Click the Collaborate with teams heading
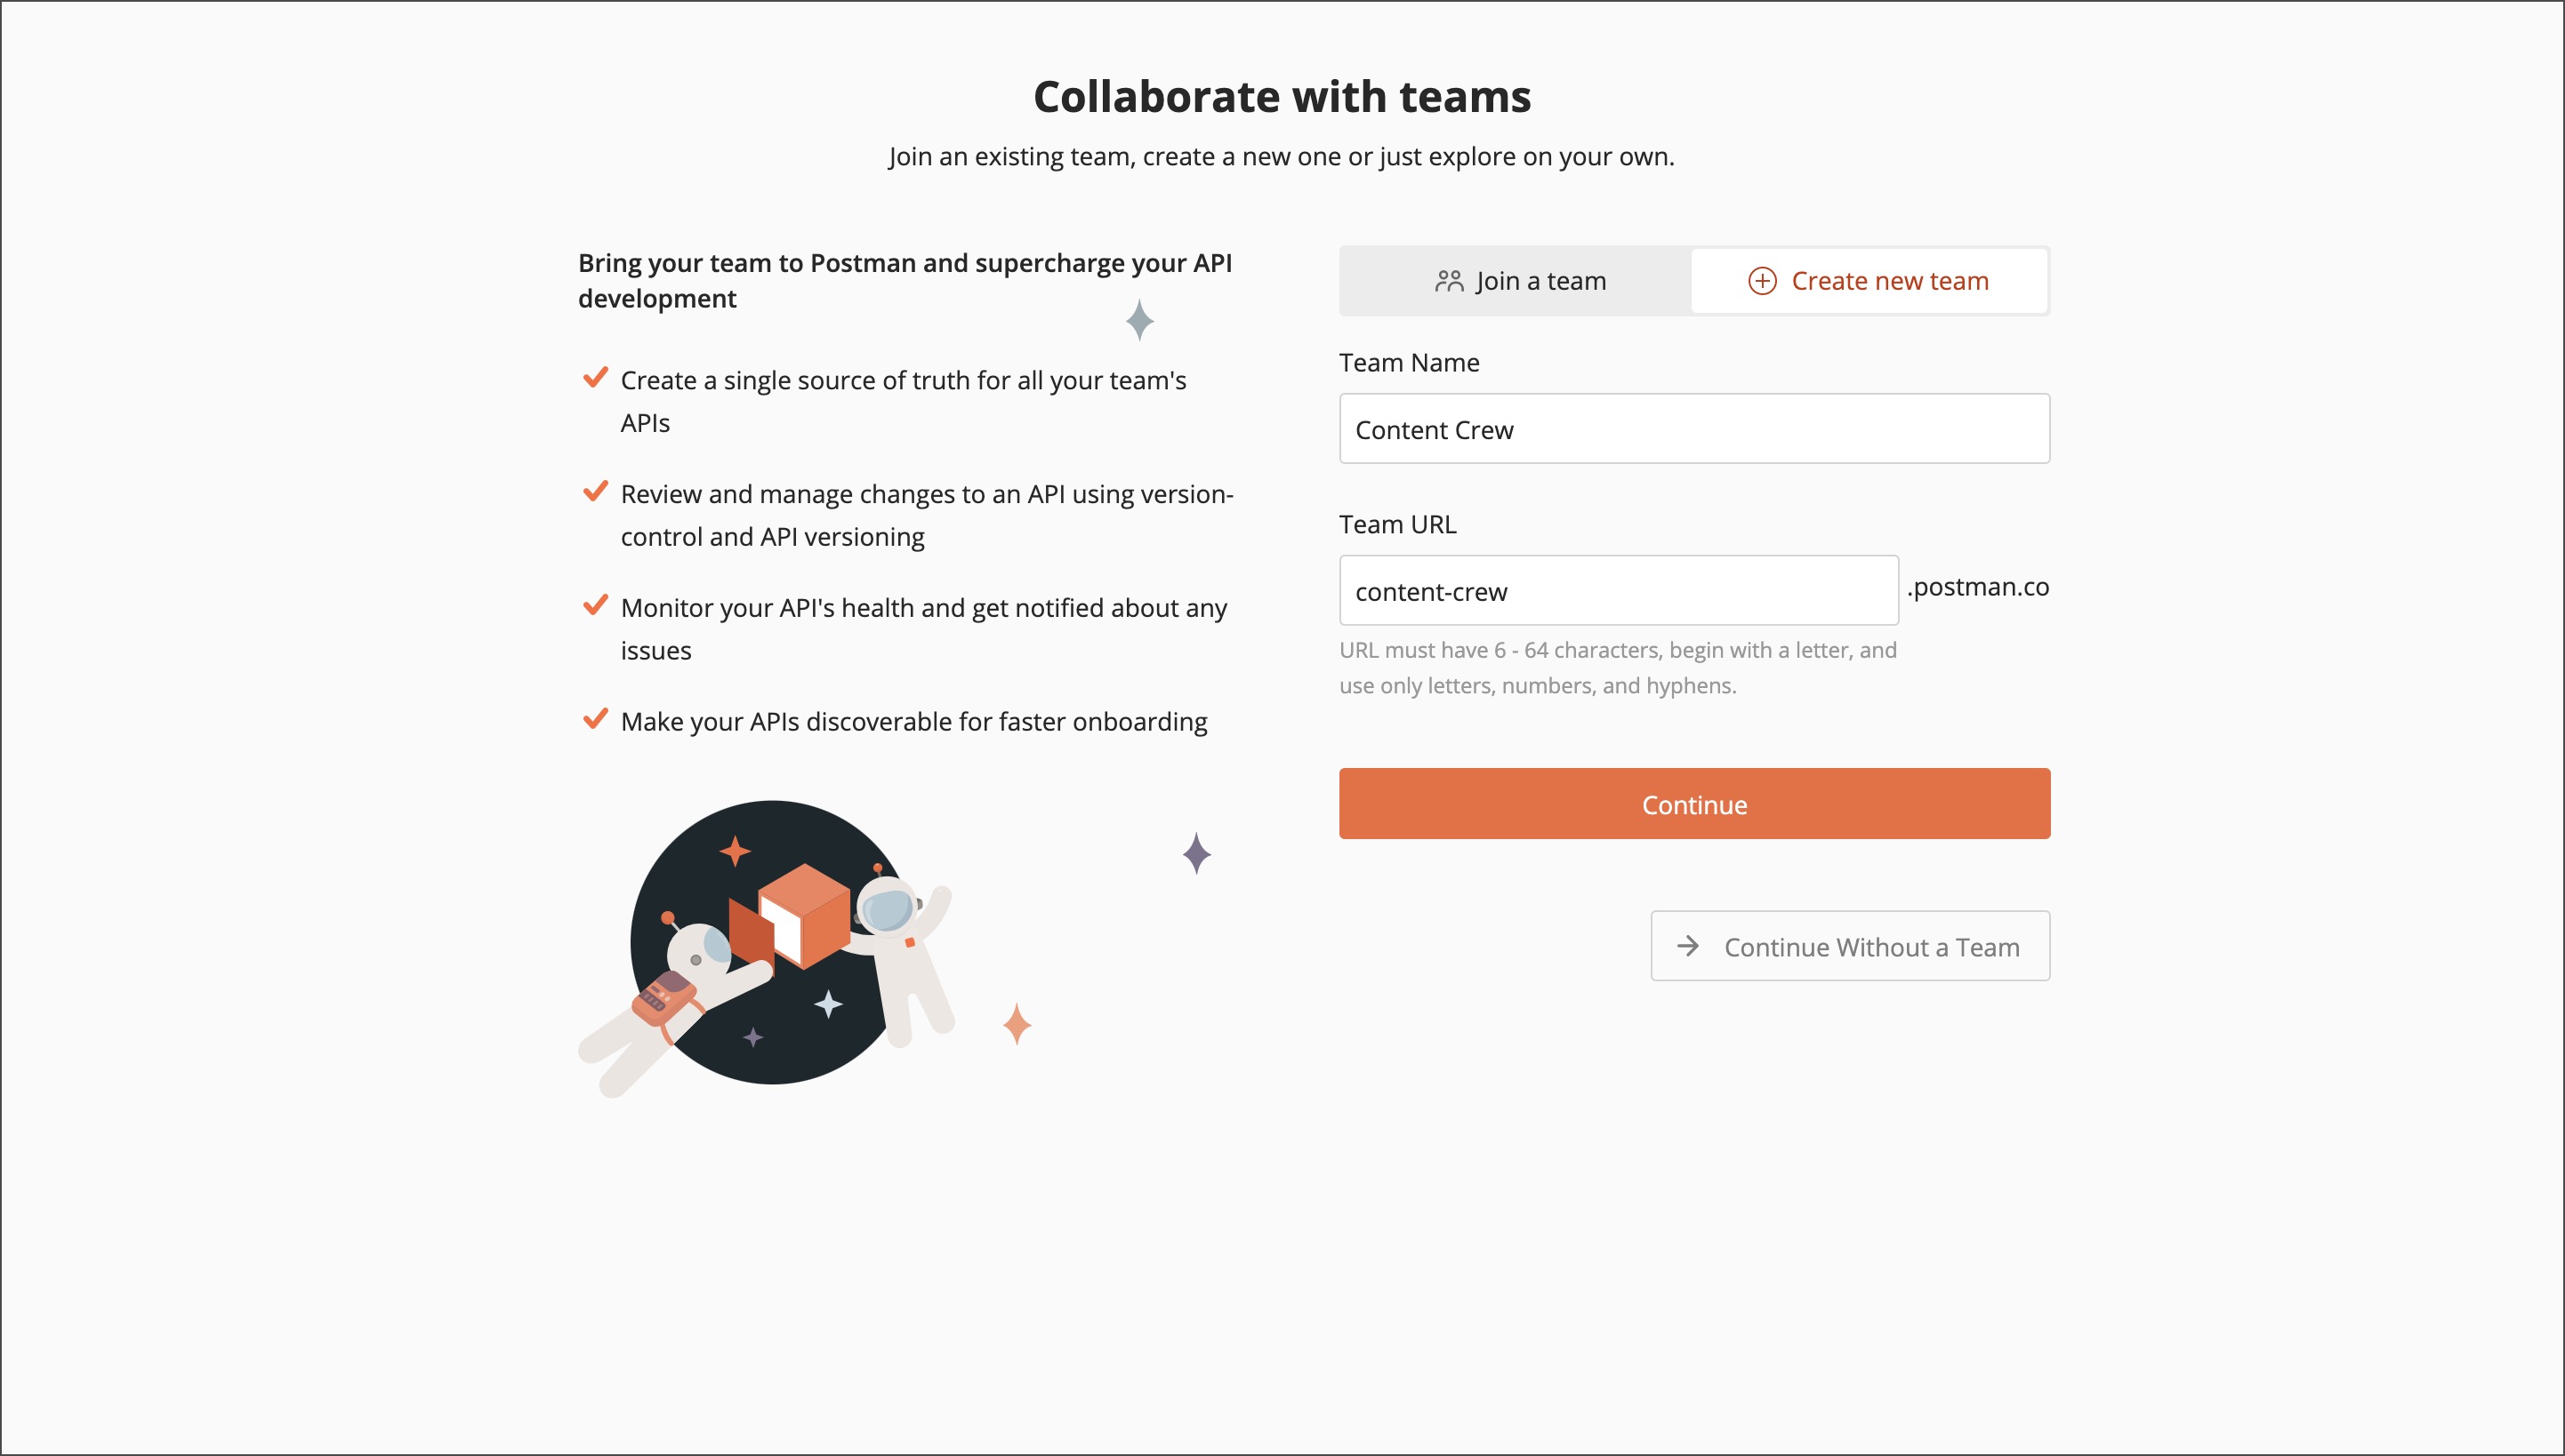 pyautogui.click(x=1282, y=97)
